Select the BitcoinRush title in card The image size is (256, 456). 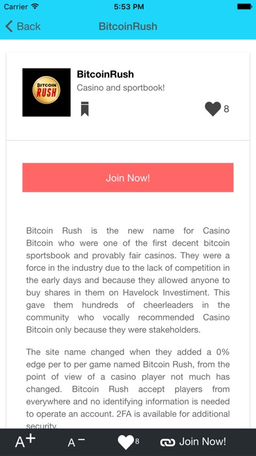[x=105, y=74]
